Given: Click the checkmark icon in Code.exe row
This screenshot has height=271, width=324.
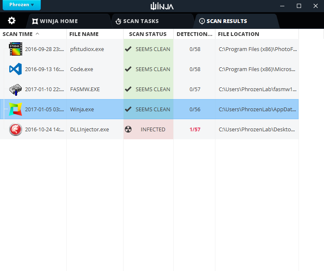Looking at the screenshot, I should tap(128, 69).
